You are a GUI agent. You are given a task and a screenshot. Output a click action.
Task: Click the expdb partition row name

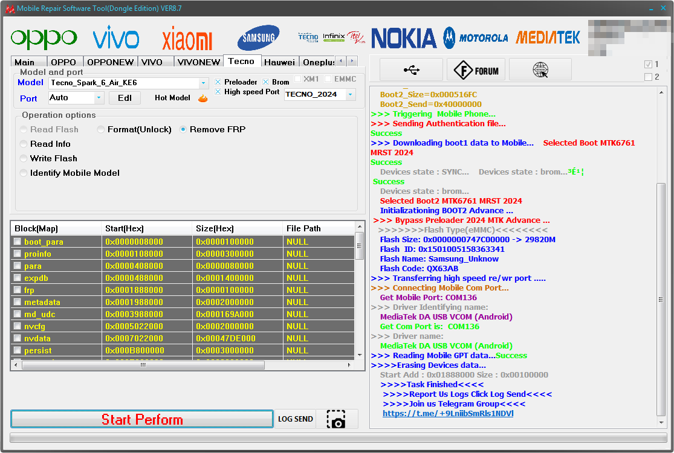tap(36, 278)
